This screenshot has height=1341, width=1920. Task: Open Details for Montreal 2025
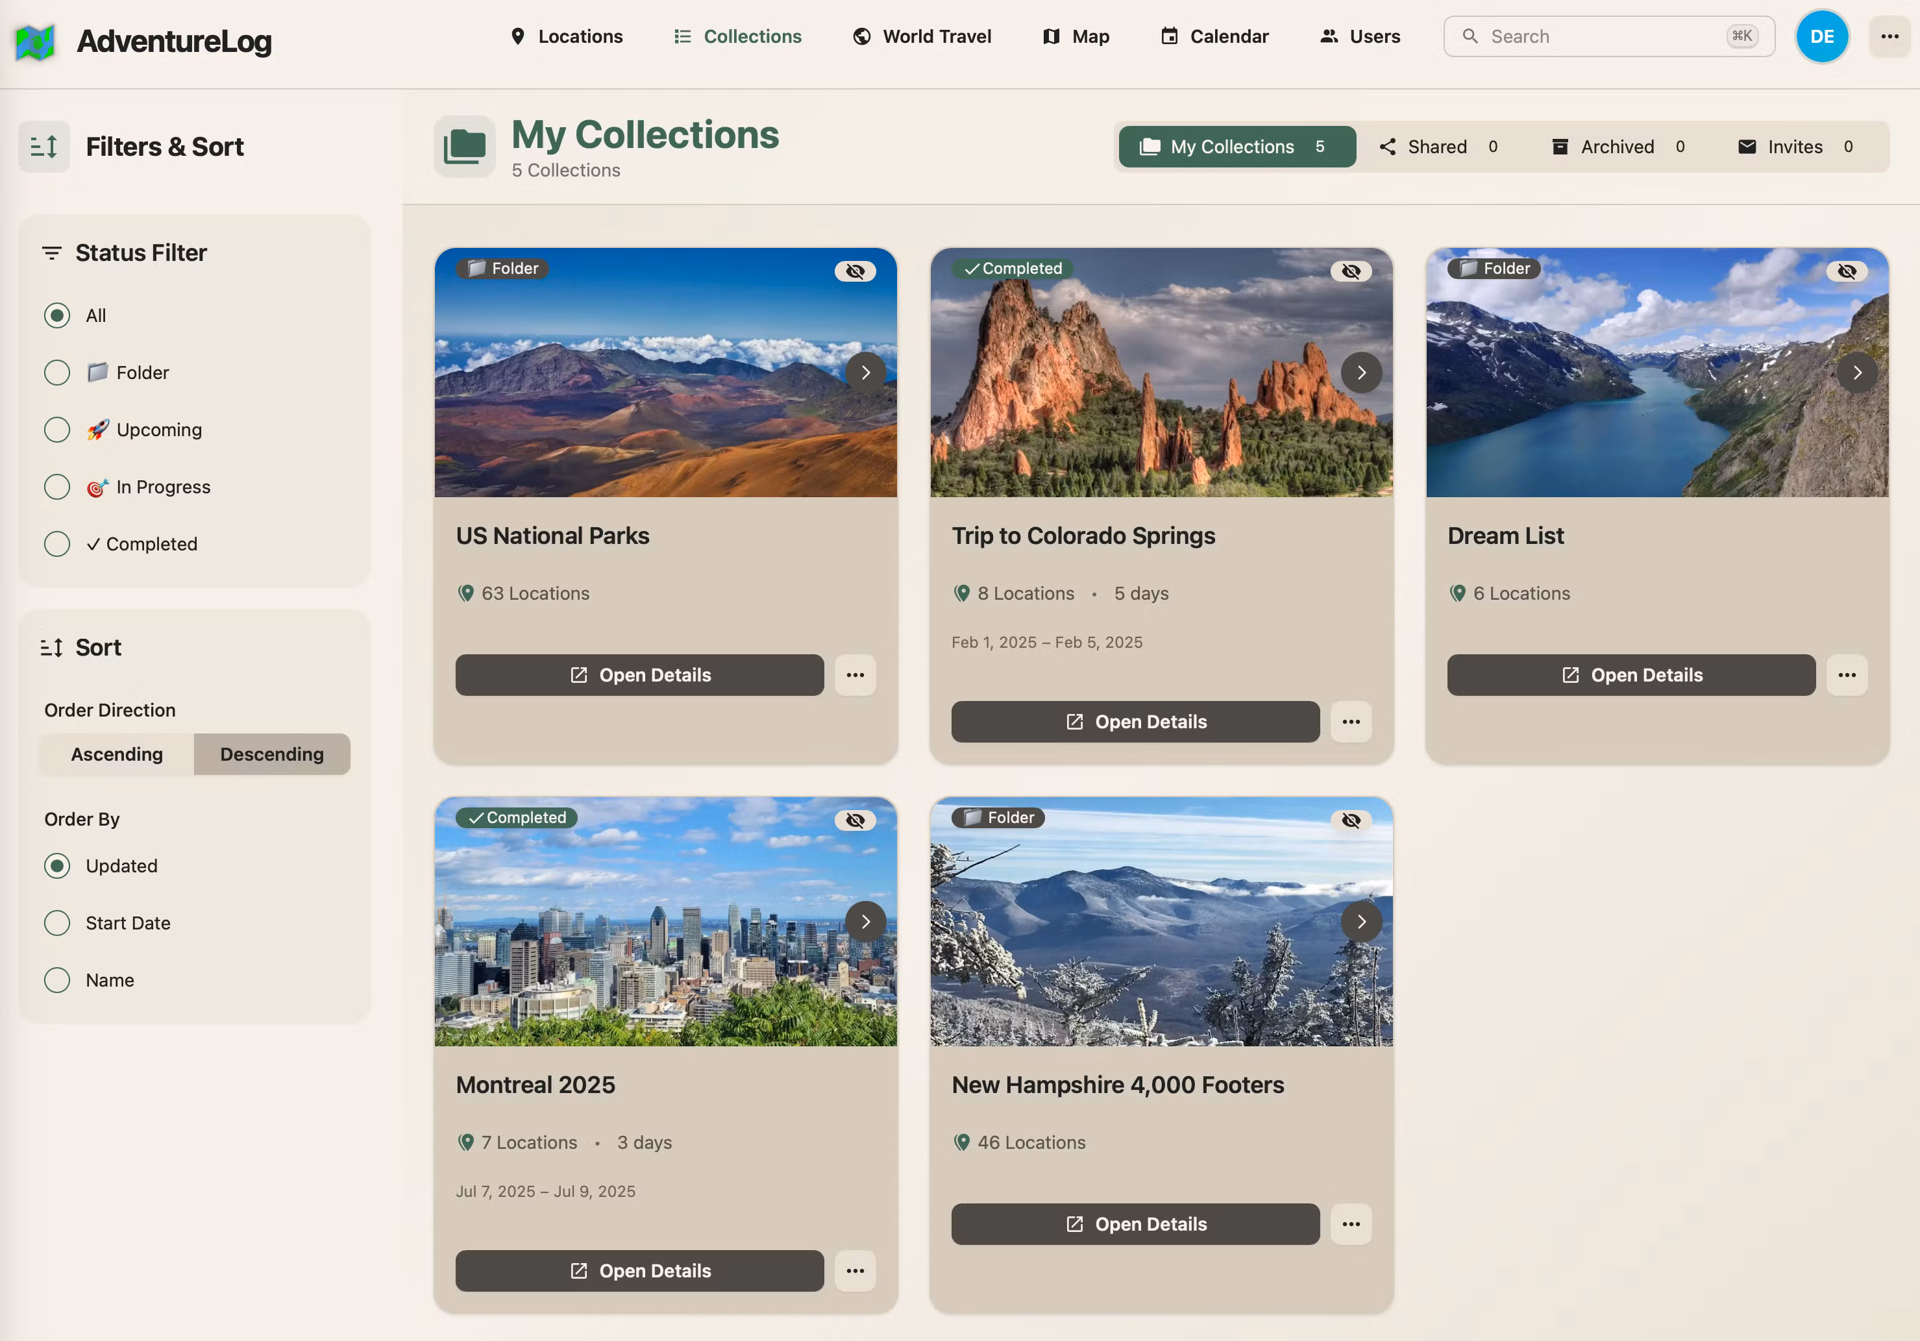tap(640, 1271)
